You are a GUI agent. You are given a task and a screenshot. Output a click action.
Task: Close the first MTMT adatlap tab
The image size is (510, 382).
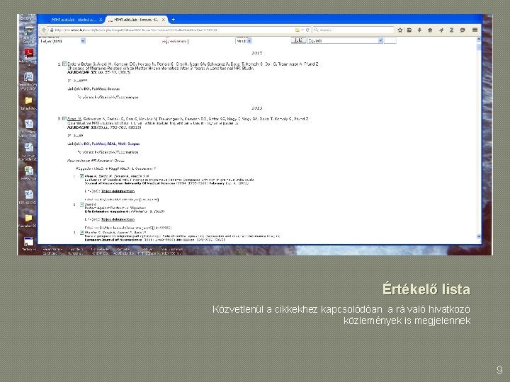pyautogui.click(x=101, y=20)
